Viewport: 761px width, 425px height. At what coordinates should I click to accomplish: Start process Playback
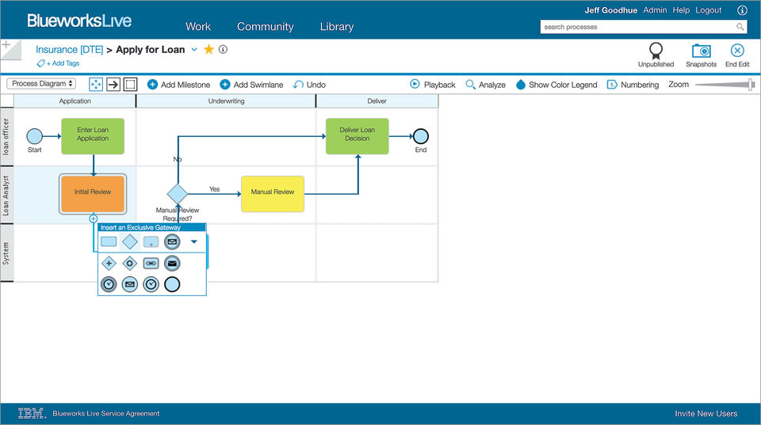[x=433, y=85]
